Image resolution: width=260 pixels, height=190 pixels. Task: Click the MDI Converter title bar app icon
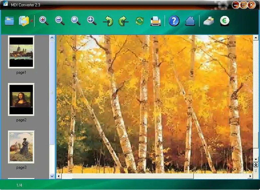(5, 3)
